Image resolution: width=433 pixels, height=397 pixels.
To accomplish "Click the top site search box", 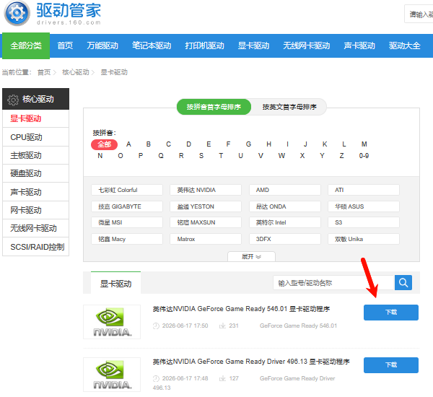I will (x=419, y=14).
